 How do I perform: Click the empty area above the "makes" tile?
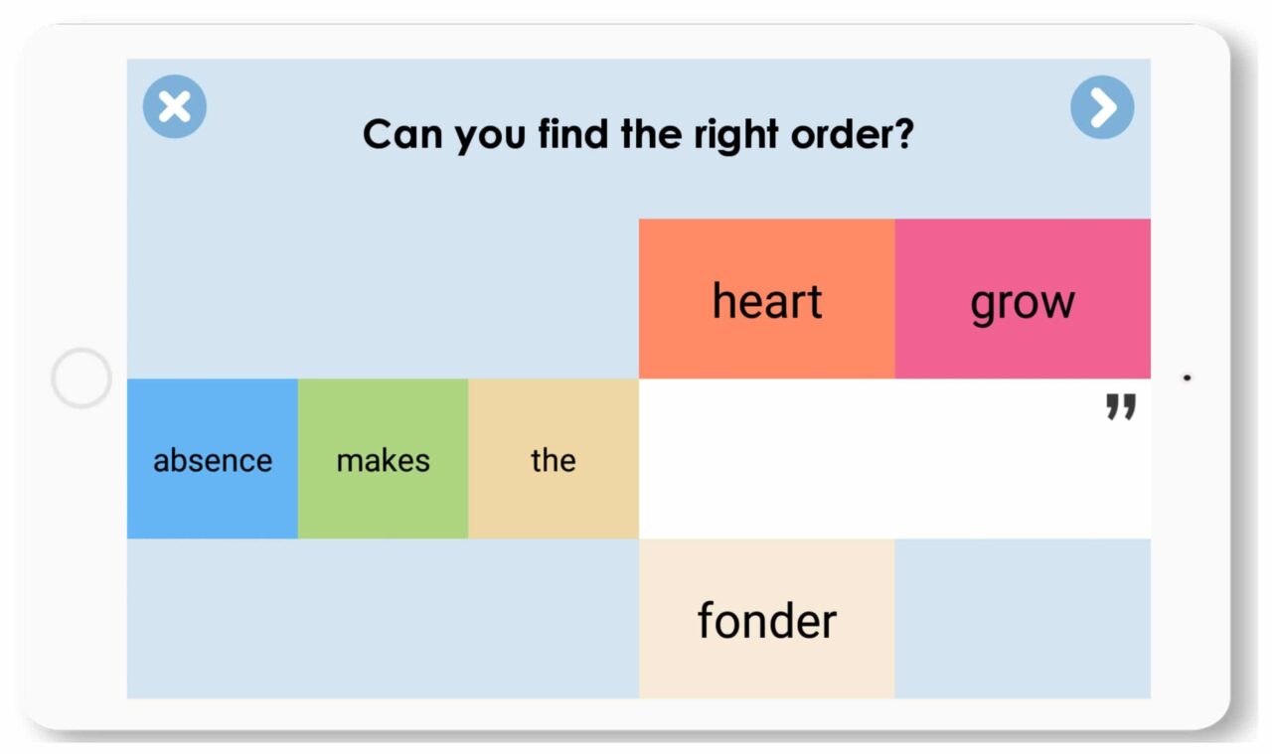click(383, 298)
